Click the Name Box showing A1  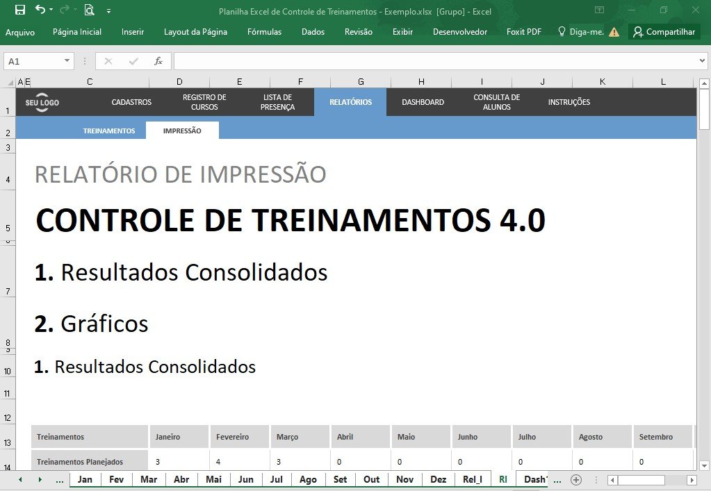click(33, 61)
